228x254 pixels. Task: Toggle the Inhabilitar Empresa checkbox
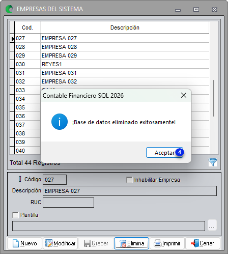coord(129,180)
